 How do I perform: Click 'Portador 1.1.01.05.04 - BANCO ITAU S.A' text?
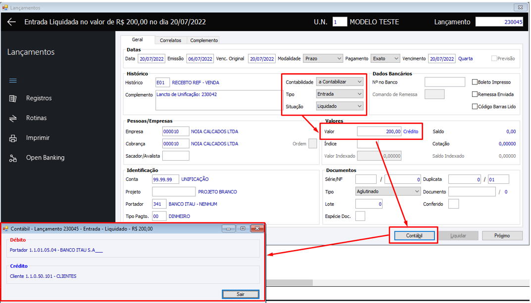[56, 250]
